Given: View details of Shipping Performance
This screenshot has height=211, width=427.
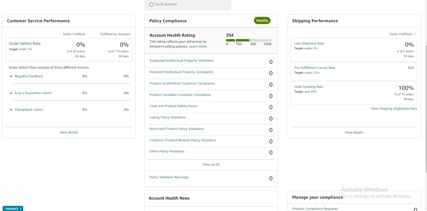Looking at the screenshot, I should 354,132.
